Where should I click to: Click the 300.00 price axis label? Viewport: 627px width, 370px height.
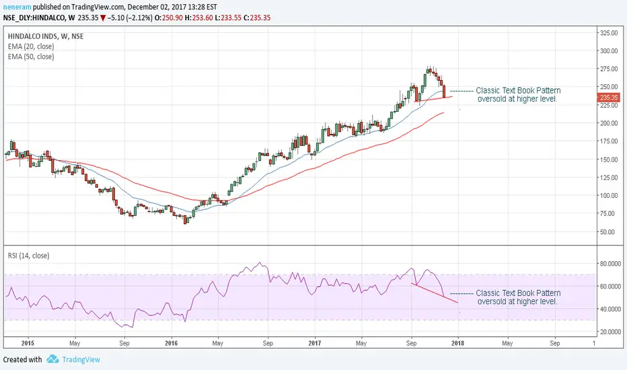pos(609,51)
